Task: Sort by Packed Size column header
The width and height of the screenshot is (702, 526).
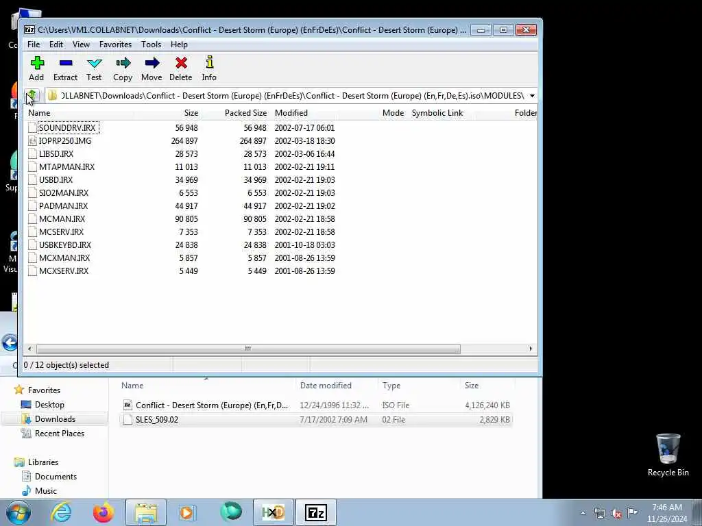Action: [236, 113]
